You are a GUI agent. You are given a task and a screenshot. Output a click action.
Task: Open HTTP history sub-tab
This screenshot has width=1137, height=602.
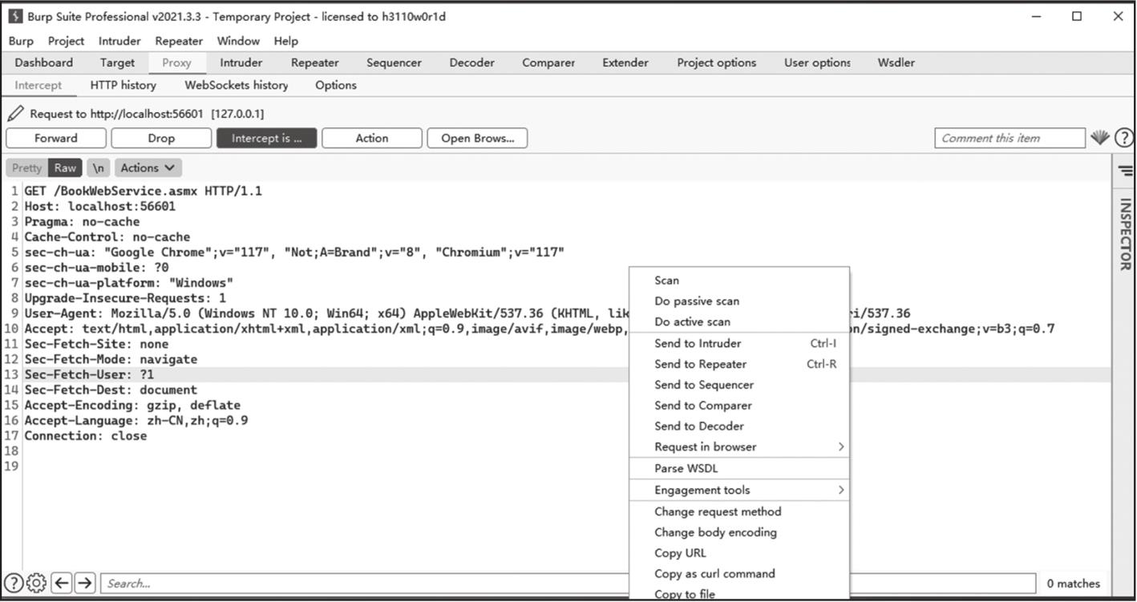click(123, 85)
